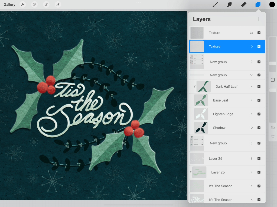The height and width of the screenshot is (207, 277).
Task: Select the Lighten Edge layer
Action: point(223,114)
